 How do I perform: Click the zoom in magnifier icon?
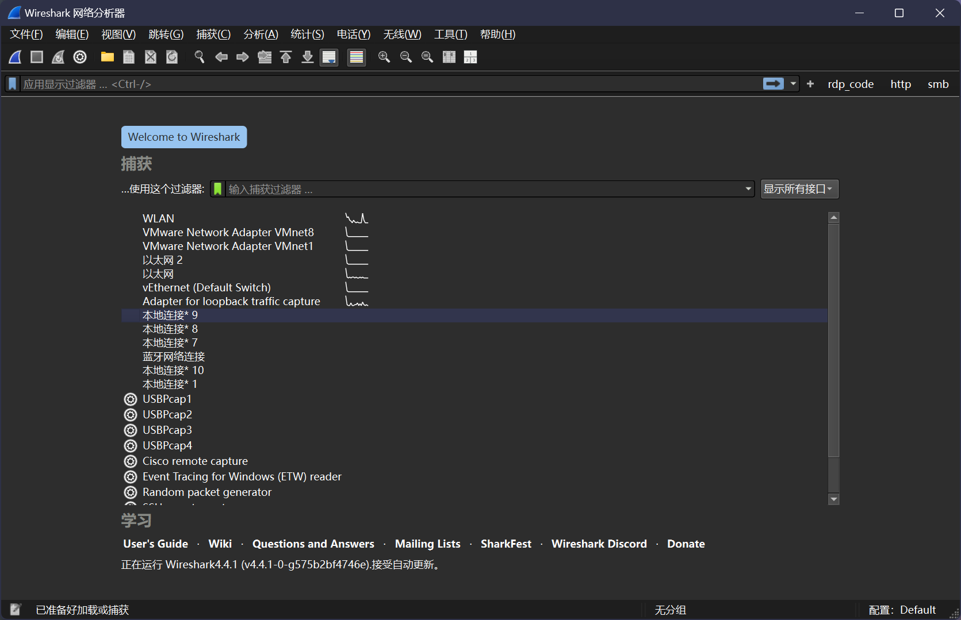(x=384, y=57)
